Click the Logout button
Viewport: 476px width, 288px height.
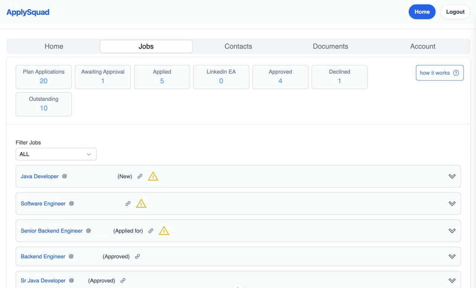pyautogui.click(x=455, y=12)
